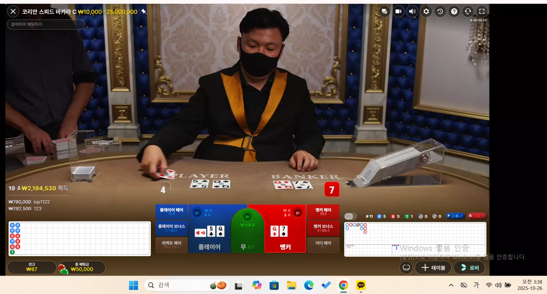Screen dimensions: 547x294
Task: Bet on 퍼펙트 페어 25:1
Action: pos(172,245)
